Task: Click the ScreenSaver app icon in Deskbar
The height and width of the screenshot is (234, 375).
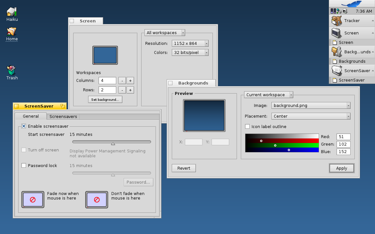Action: tap(336, 71)
